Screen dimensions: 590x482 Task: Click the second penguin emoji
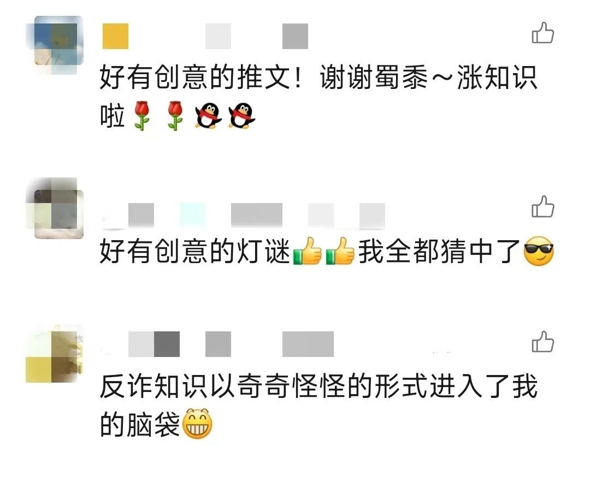coord(241,116)
